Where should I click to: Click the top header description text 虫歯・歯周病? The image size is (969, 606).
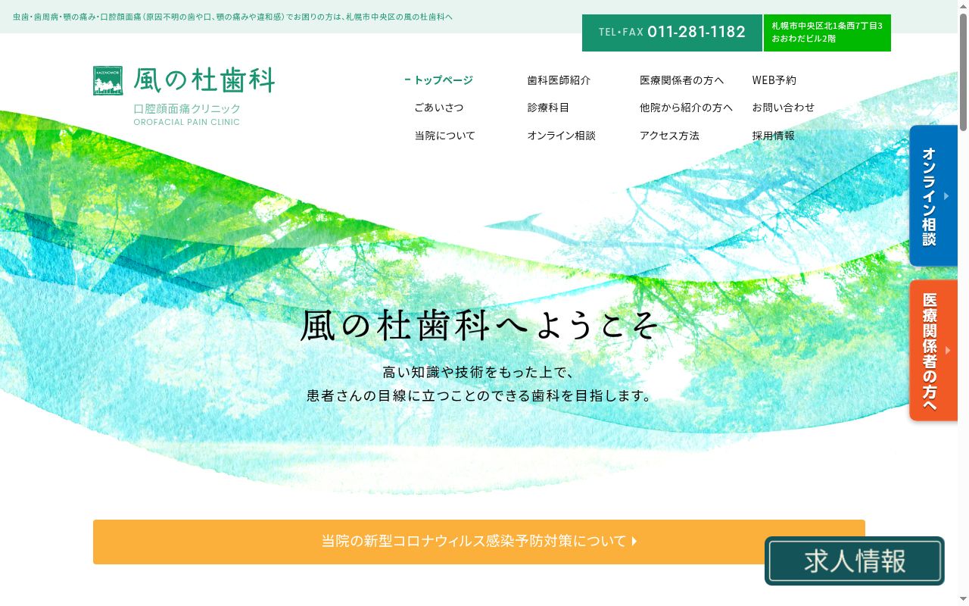[x=233, y=17]
